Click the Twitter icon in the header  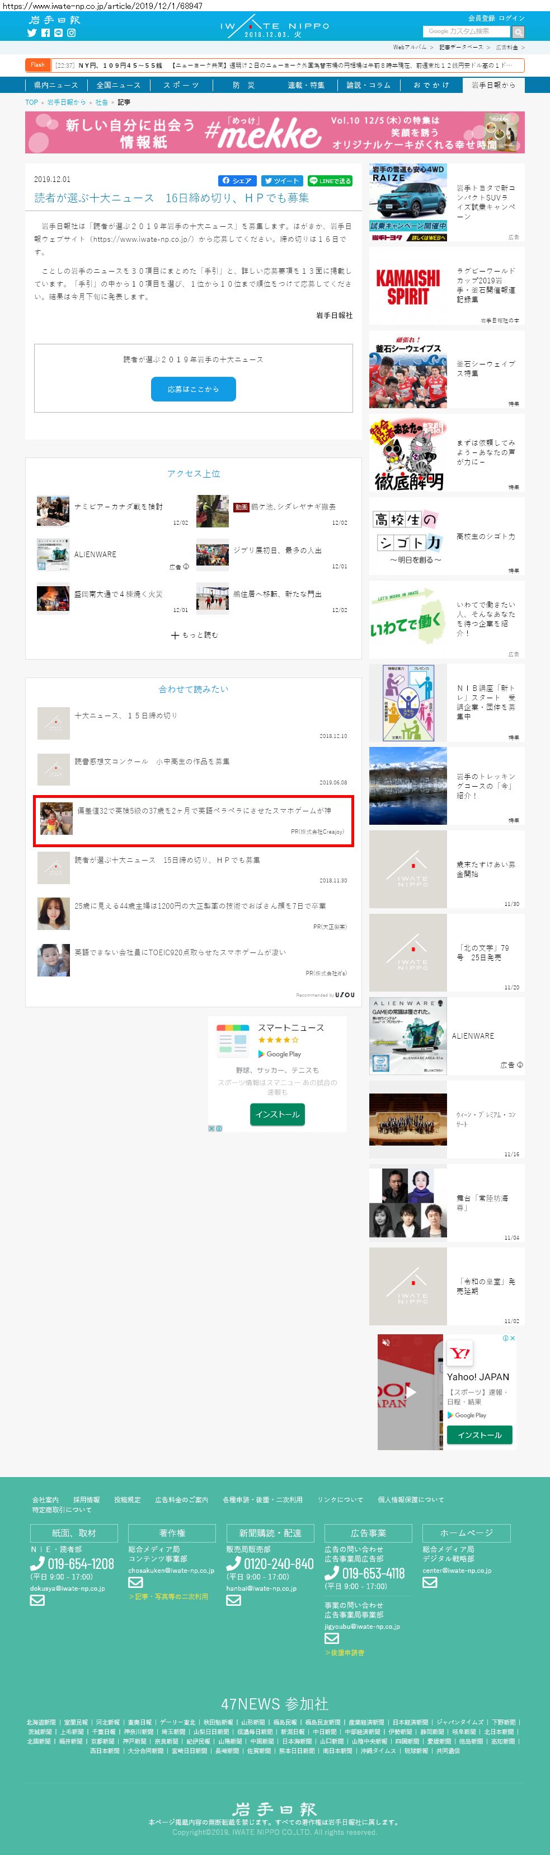pos(32,33)
